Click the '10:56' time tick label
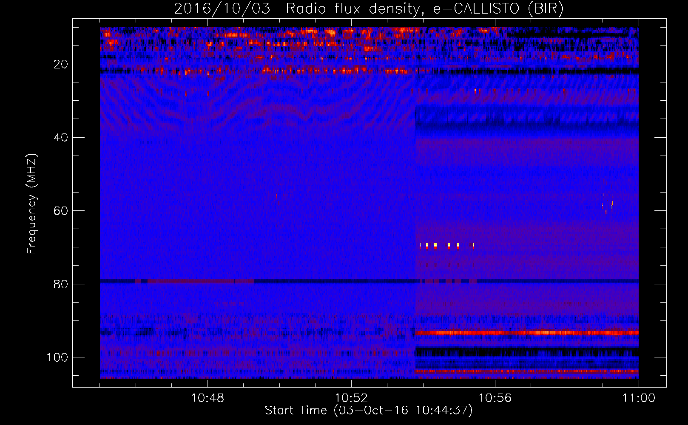 point(495,398)
